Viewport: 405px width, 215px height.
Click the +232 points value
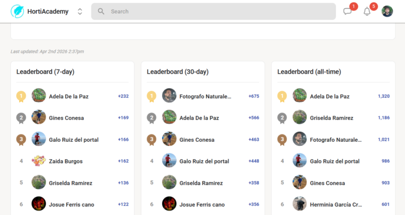[123, 96]
